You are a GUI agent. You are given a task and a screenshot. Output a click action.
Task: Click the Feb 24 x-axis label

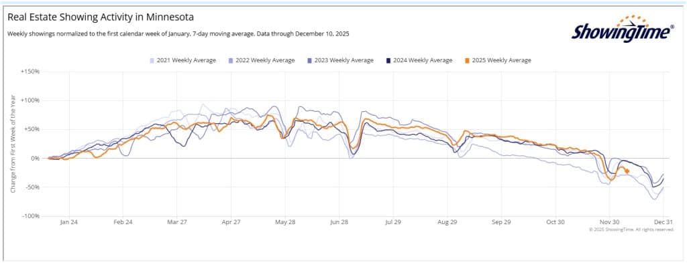pos(123,222)
